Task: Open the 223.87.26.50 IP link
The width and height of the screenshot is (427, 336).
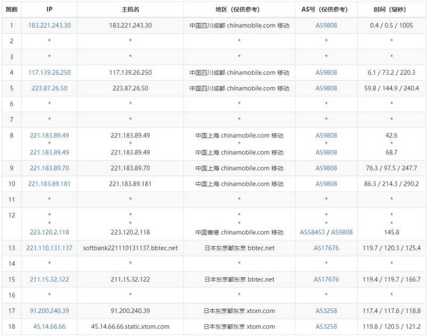Action: pos(49,88)
